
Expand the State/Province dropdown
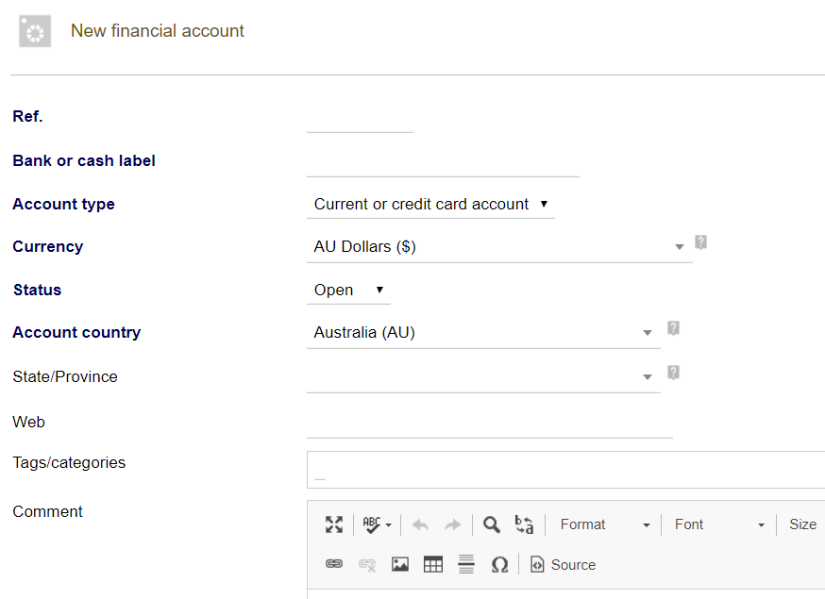[x=483, y=376]
